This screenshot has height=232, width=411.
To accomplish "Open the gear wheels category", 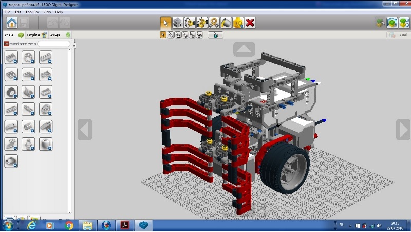I will click(x=46, y=110).
